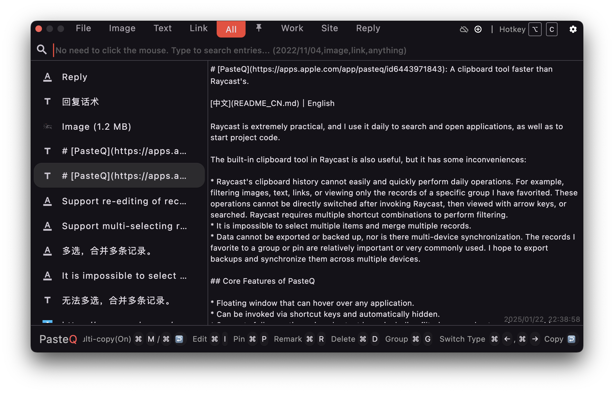This screenshot has height=393, width=614.
Task: Click the remark icon beside Reply entry
Action: coord(47,77)
